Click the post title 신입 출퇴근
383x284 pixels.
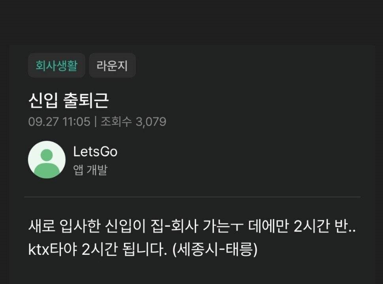click(69, 100)
